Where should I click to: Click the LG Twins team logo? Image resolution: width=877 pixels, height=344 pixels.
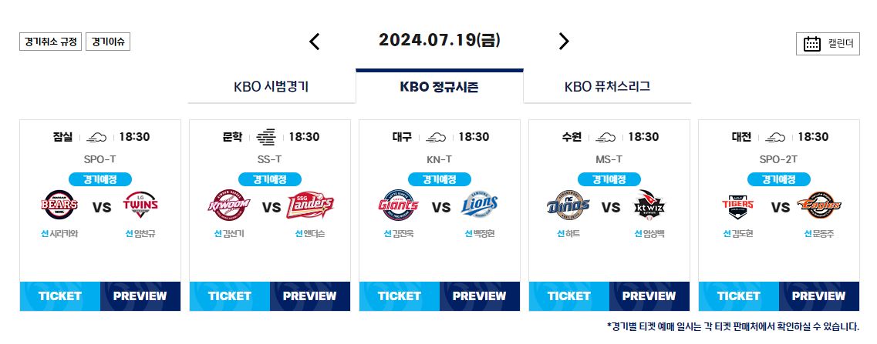tap(141, 207)
